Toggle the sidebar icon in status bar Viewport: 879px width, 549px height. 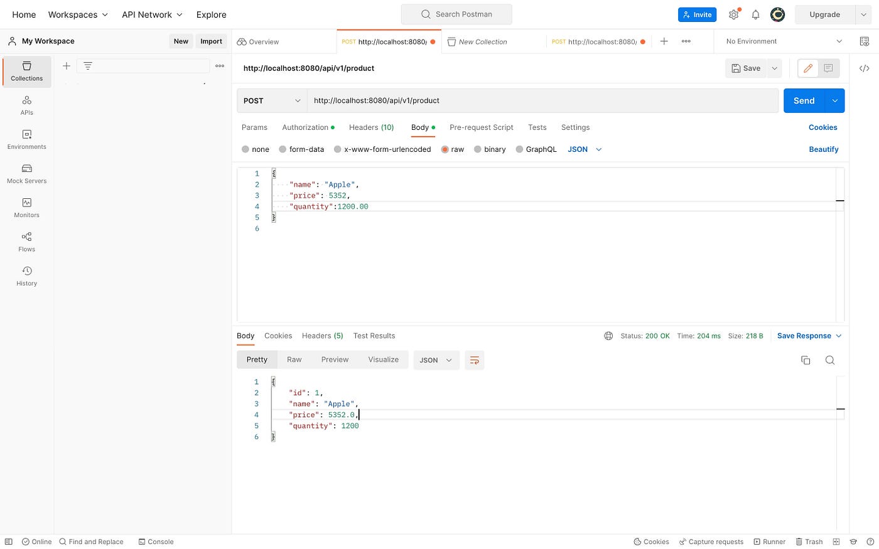9,541
